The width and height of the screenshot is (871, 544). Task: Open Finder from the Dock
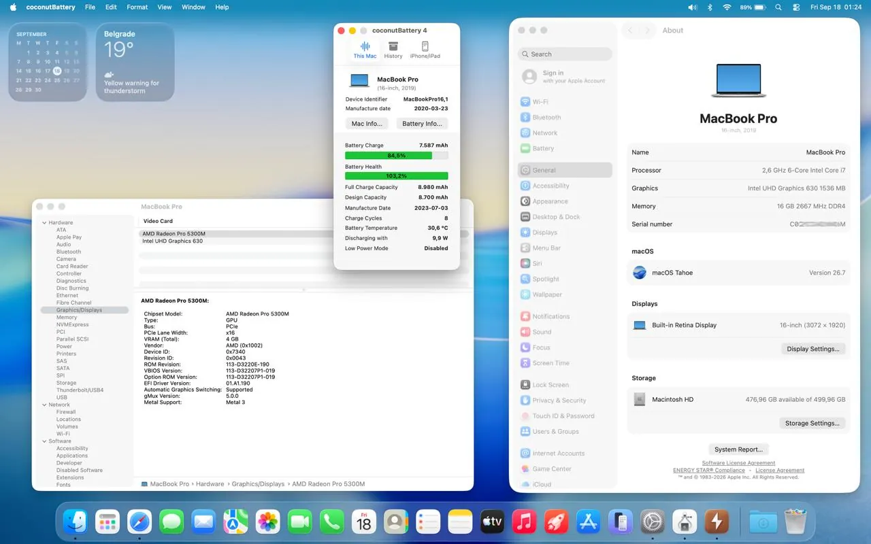click(75, 522)
